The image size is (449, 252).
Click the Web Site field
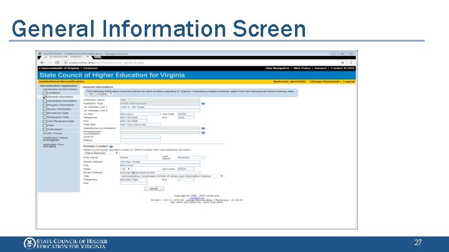pyautogui.click(x=140, y=124)
